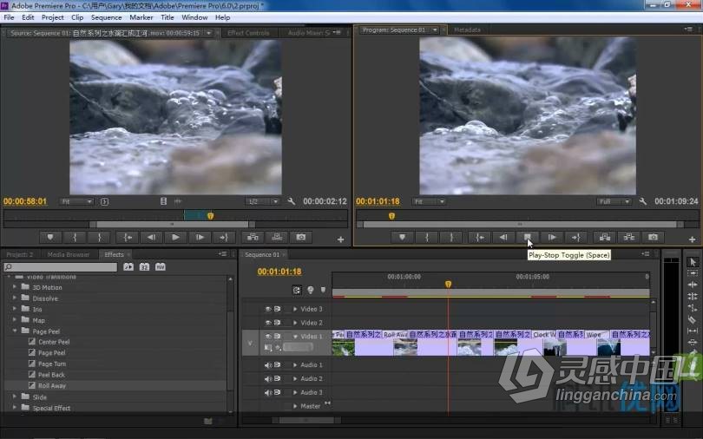Switch to the Metadata tab
703x439 pixels.
pos(467,29)
